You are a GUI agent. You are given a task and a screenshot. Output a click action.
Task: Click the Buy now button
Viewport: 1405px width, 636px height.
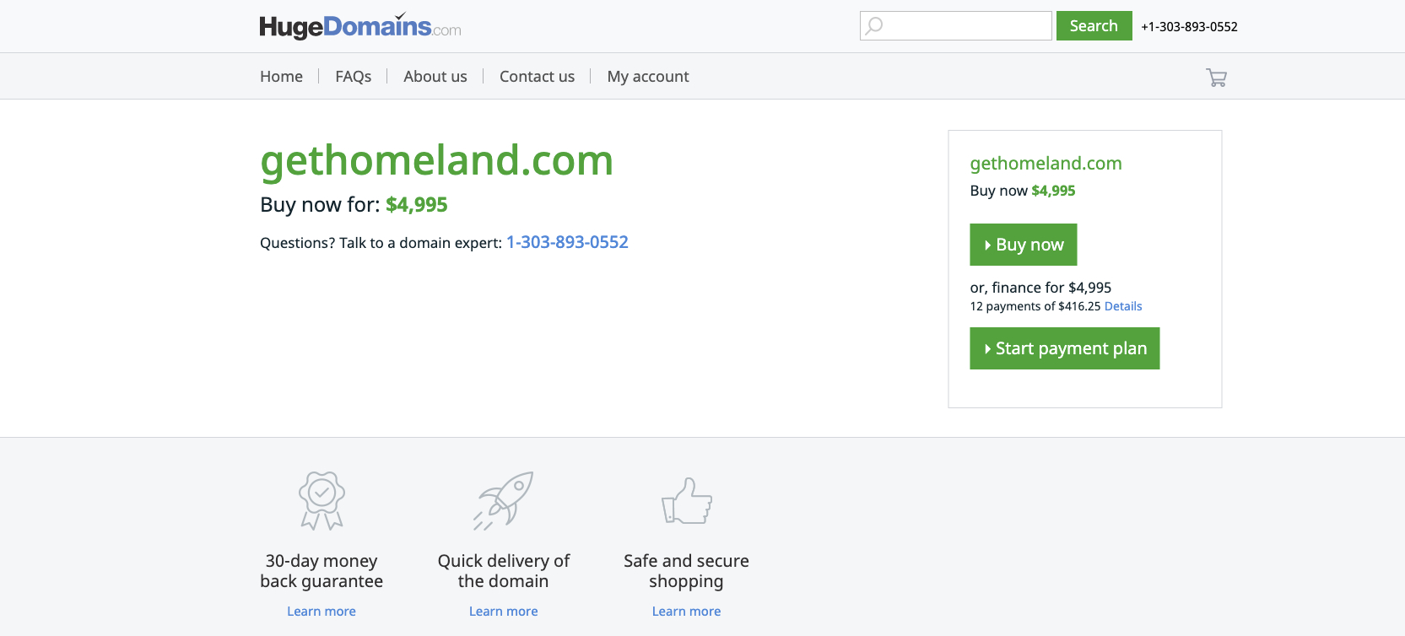[1023, 245]
